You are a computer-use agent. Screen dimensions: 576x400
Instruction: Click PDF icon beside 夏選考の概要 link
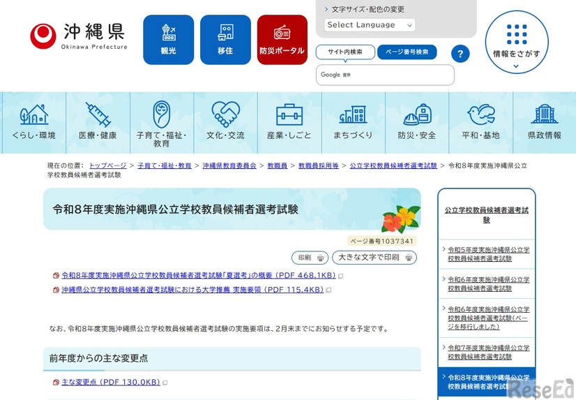(56, 275)
